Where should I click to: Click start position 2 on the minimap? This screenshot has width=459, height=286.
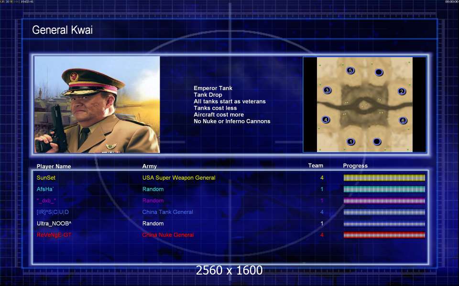pyautogui.click(x=402, y=92)
